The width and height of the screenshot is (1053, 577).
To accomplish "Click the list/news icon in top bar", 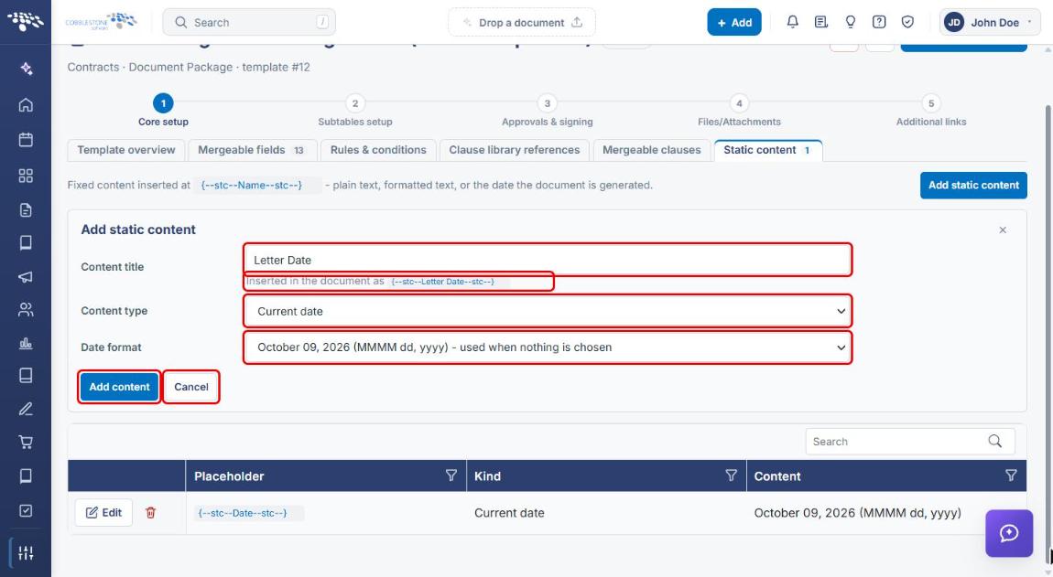I will [820, 22].
